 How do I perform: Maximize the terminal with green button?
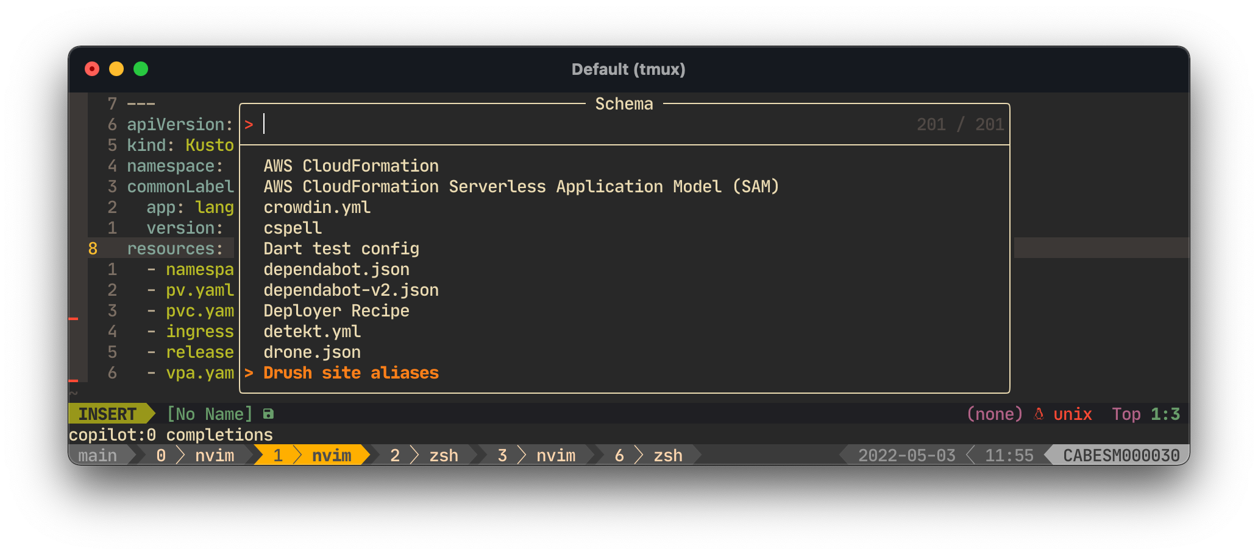click(x=141, y=69)
